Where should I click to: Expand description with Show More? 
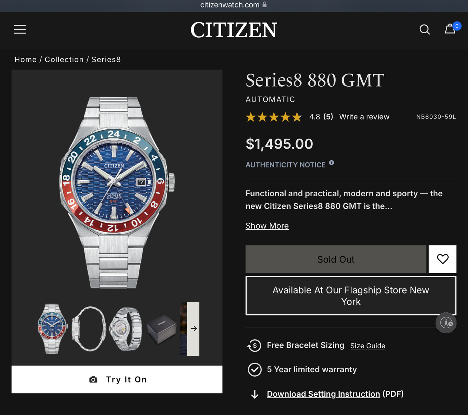tap(267, 226)
